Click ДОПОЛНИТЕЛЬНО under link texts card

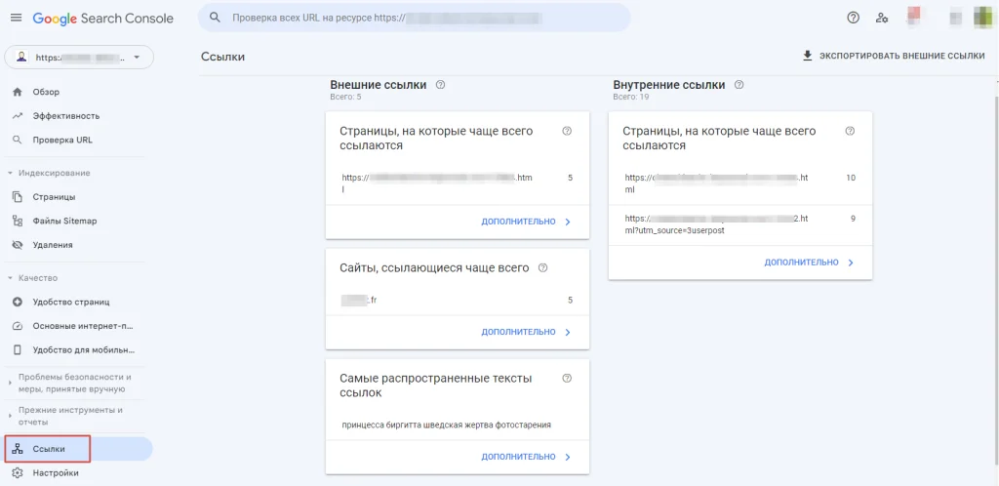518,457
